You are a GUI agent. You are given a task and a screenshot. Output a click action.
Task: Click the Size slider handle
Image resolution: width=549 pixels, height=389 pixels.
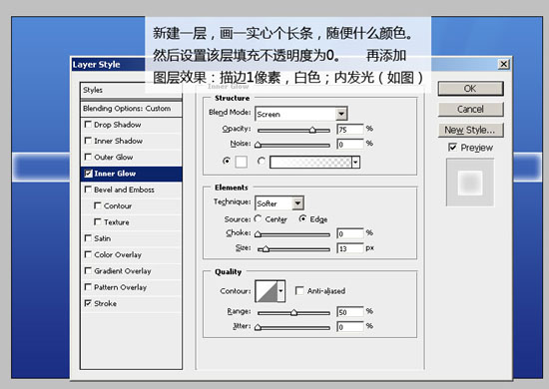pos(267,249)
